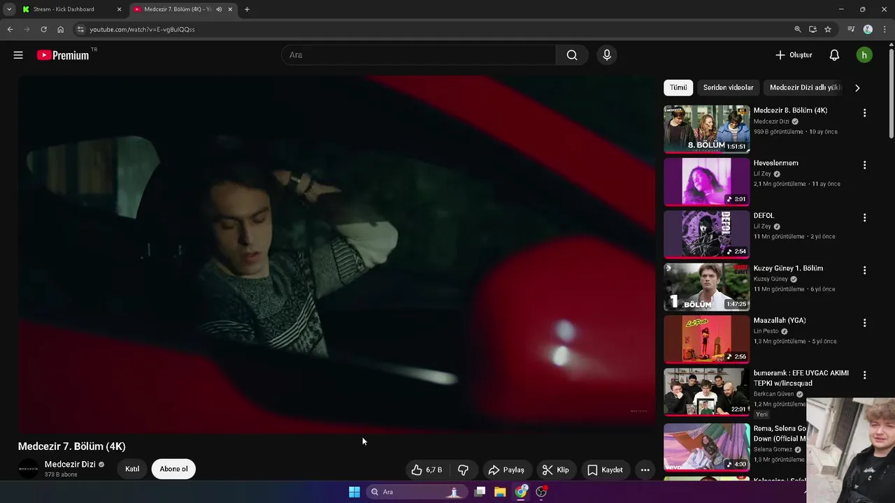Select the Seriden videolar chip

(728, 87)
